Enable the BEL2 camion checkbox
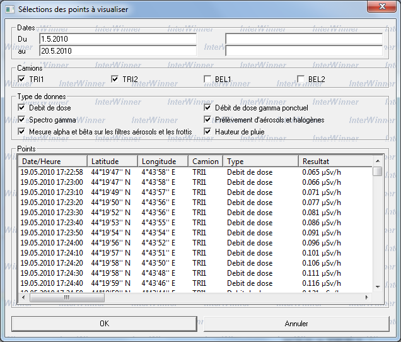This screenshot has height=342, width=401. pos(301,79)
